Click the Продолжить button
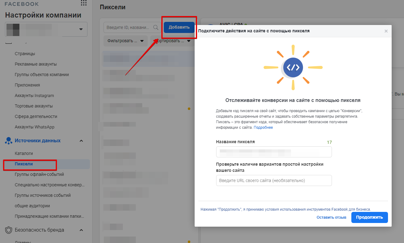 coord(369,217)
